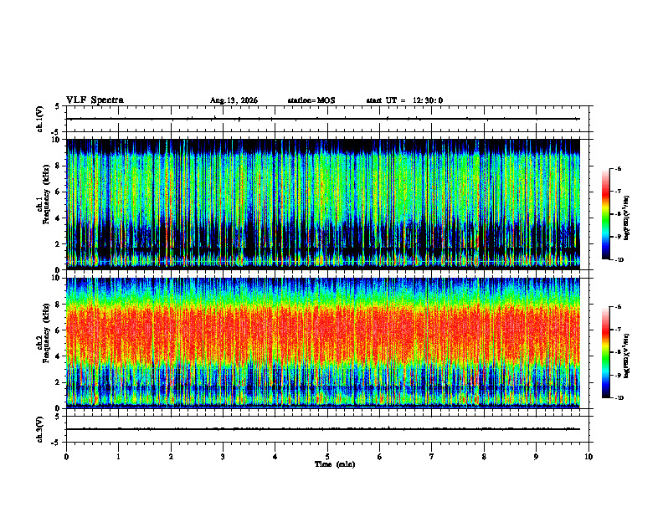Image resolution: width=663 pixels, height=512 pixels.
Task: Click inside the ch.1 spectrogram plot
Action: pyautogui.click(x=323, y=204)
